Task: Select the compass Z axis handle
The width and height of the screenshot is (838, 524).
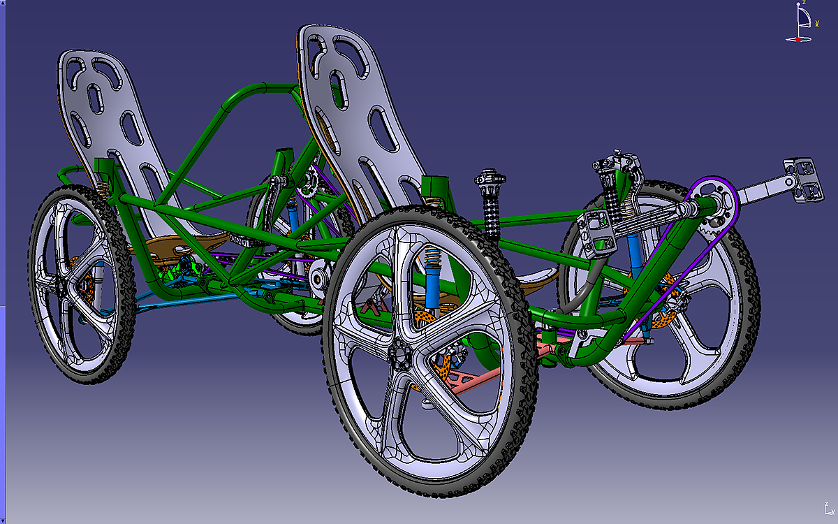Action: point(800,4)
